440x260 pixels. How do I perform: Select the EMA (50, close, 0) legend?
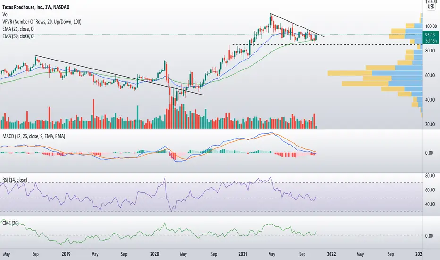(x=18, y=36)
